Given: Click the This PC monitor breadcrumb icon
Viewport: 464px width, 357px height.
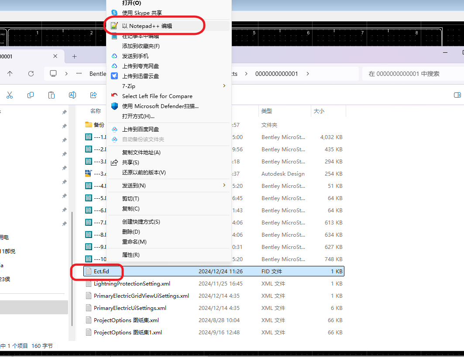Looking at the screenshot, I should point(53,74).
